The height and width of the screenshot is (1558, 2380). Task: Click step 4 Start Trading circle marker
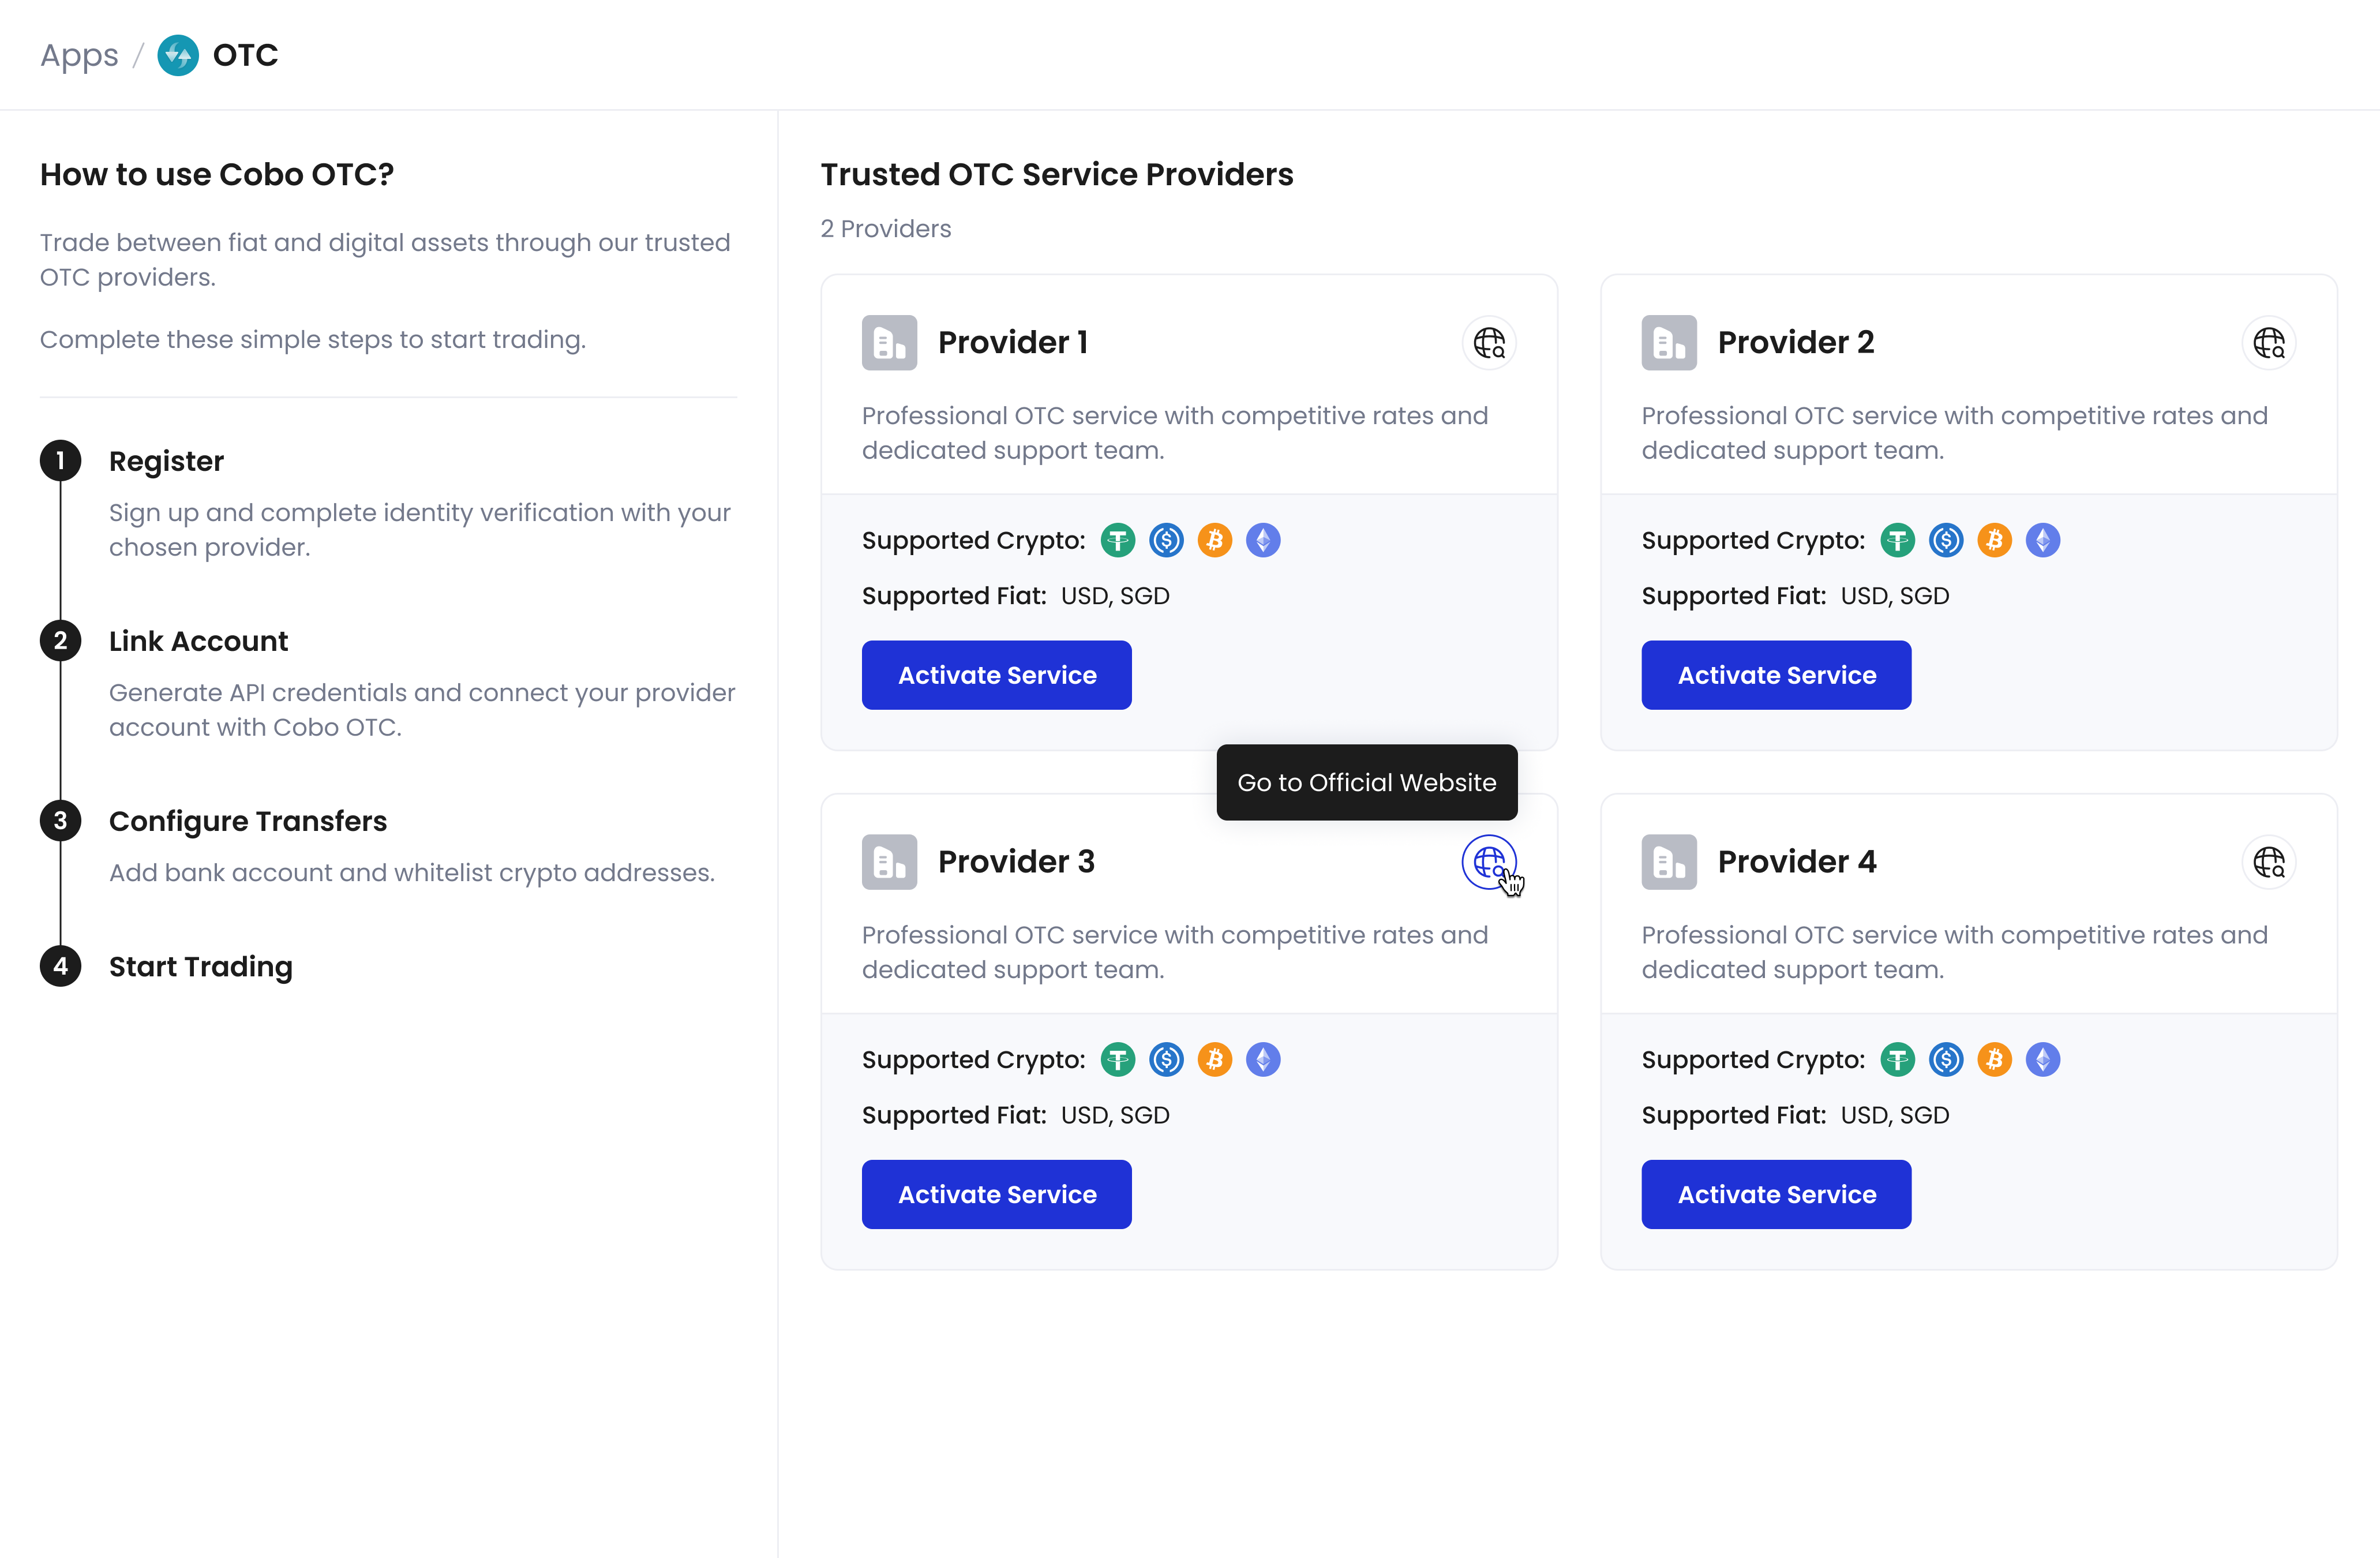click(x=61, y=966)
